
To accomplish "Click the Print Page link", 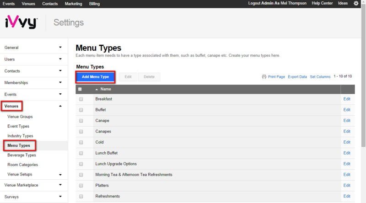I will coord(276,77).
